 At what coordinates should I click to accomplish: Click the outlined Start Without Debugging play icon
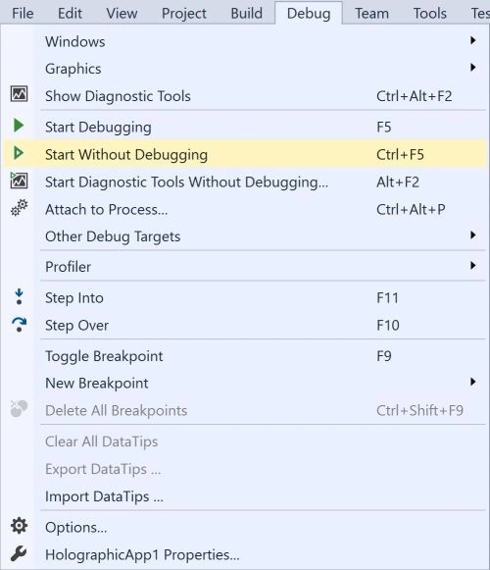(x=19, y=153)
